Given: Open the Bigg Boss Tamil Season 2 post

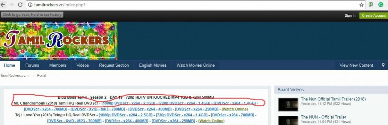Looking at the screenshot, I should (x=136, y=97).
